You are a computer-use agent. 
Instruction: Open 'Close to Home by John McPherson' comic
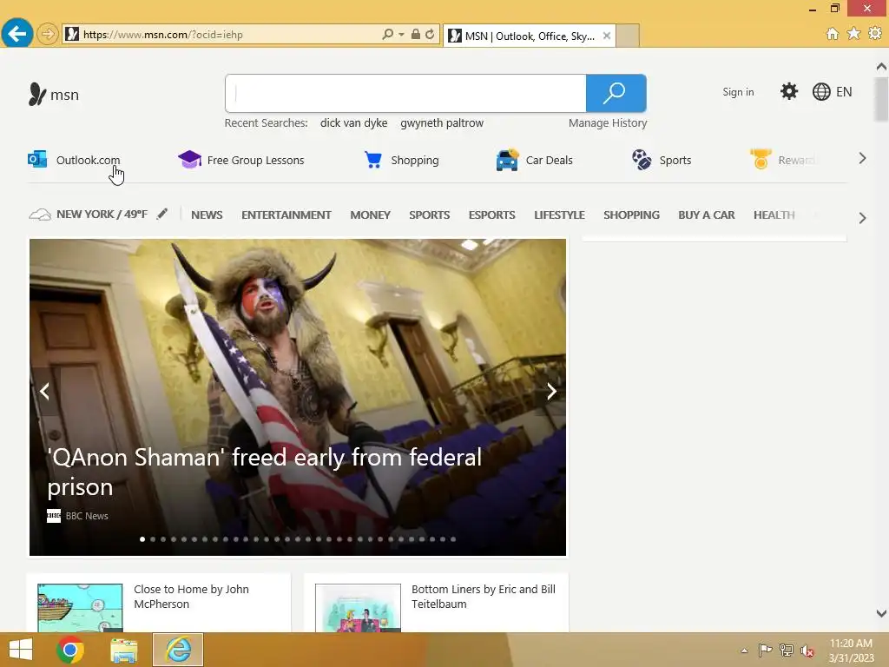tap(191, 597)
